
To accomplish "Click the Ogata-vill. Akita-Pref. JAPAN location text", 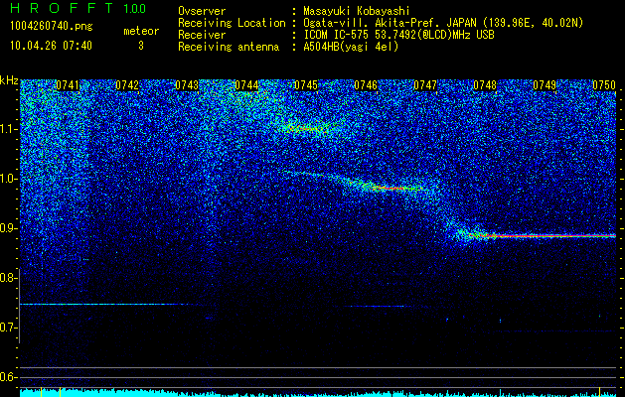I will tap(443, 23).
